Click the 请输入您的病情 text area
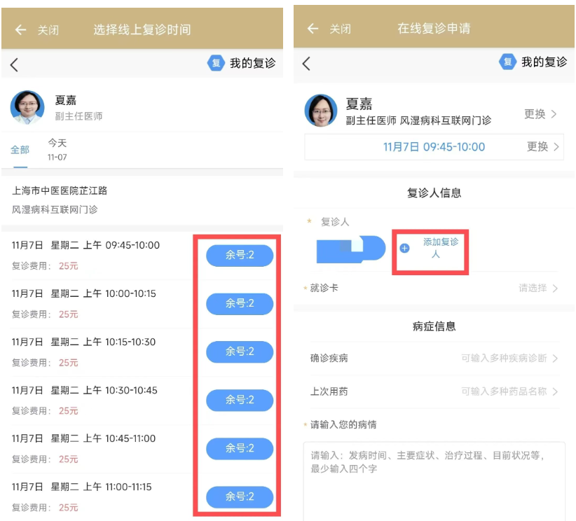The height and width of the screenshot is (521, 576). 434,481
